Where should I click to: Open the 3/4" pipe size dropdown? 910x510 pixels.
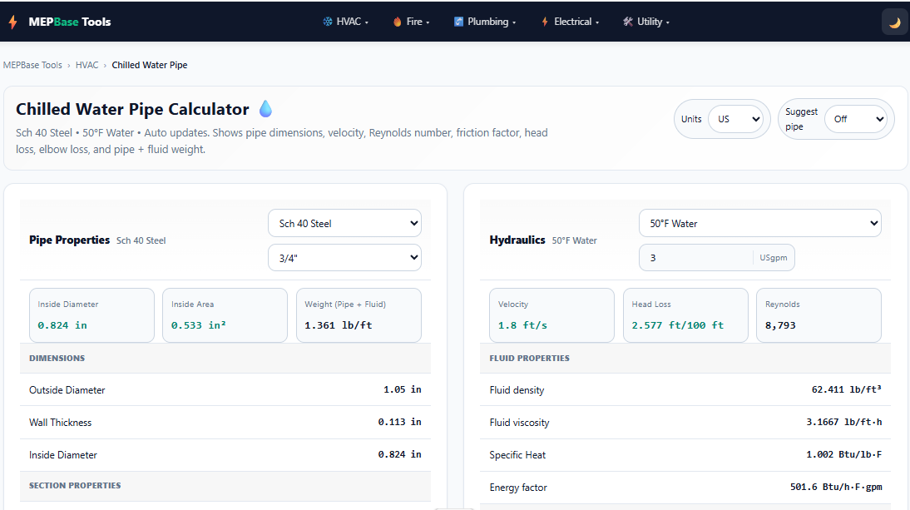point(344,258)
